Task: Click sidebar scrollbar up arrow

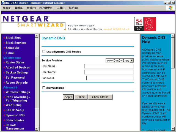Action: pyautogui.click(x=36, y=36)
